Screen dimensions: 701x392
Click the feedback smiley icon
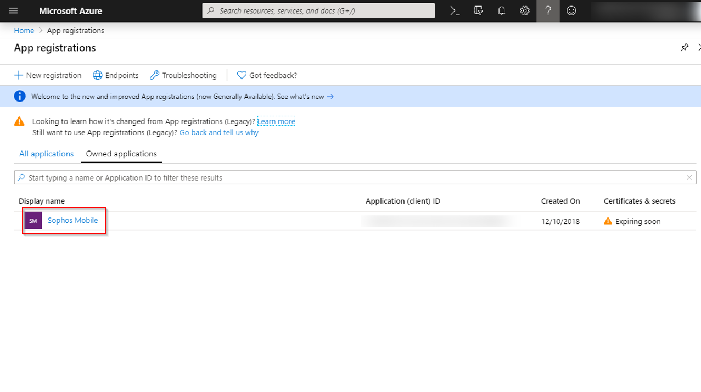pos(571,11)
